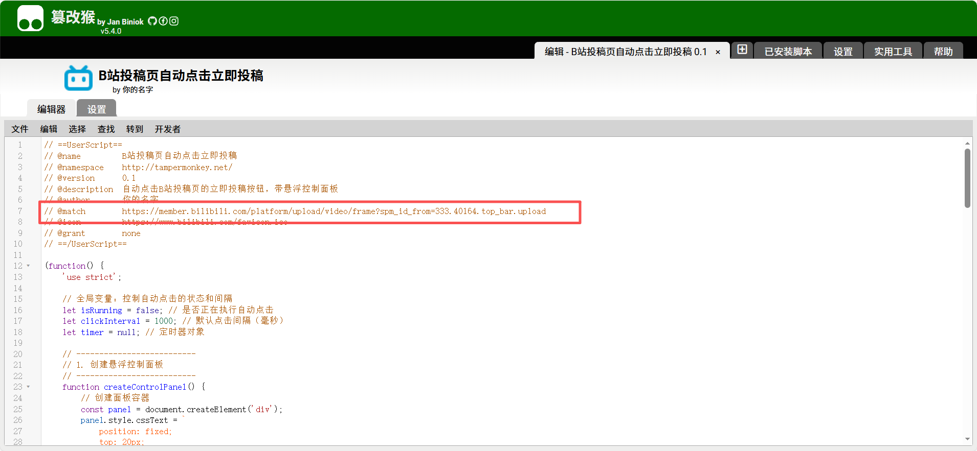
Task: Open the Facebook icon link in header
Action: coord(163,21)
